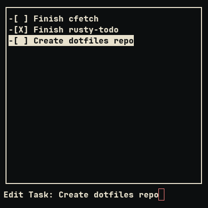Select the word cfetch in the first task
Viewport: 208px width, 208px height.
pyautogui.click(x=84, y=18)
